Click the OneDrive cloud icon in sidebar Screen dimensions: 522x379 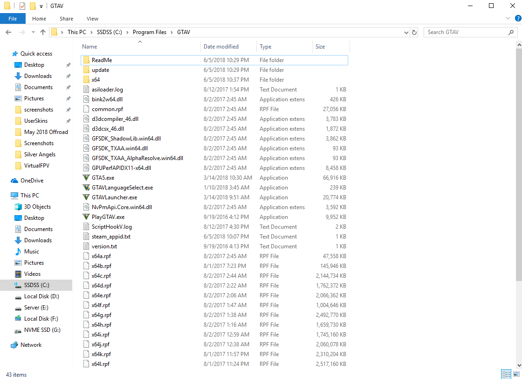pyautogui.click(x=14, y=181)
